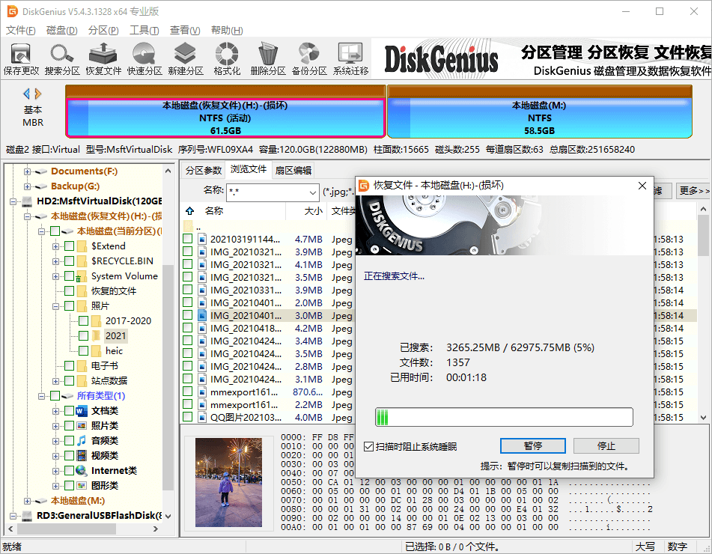
Task: Click the 图形类 image icon
Action: tap(82, 485)
